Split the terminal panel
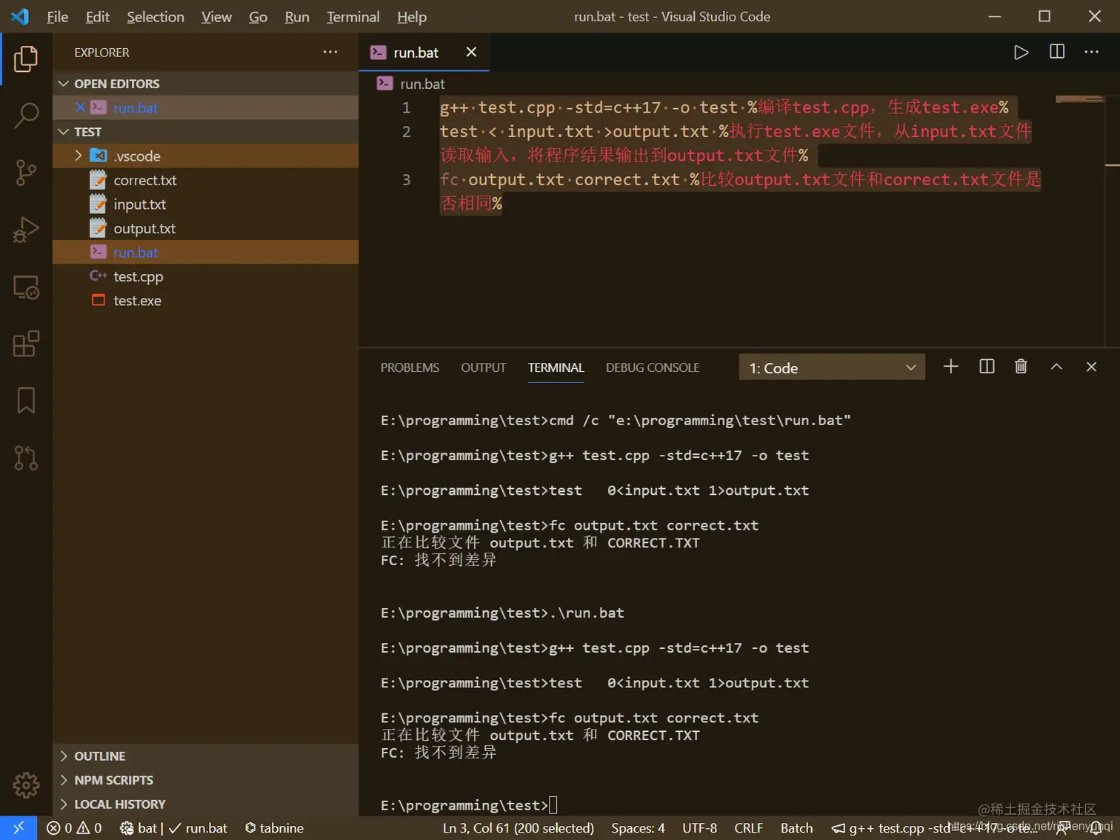Viewport: 1120px width, 840px height. [987, 367]
